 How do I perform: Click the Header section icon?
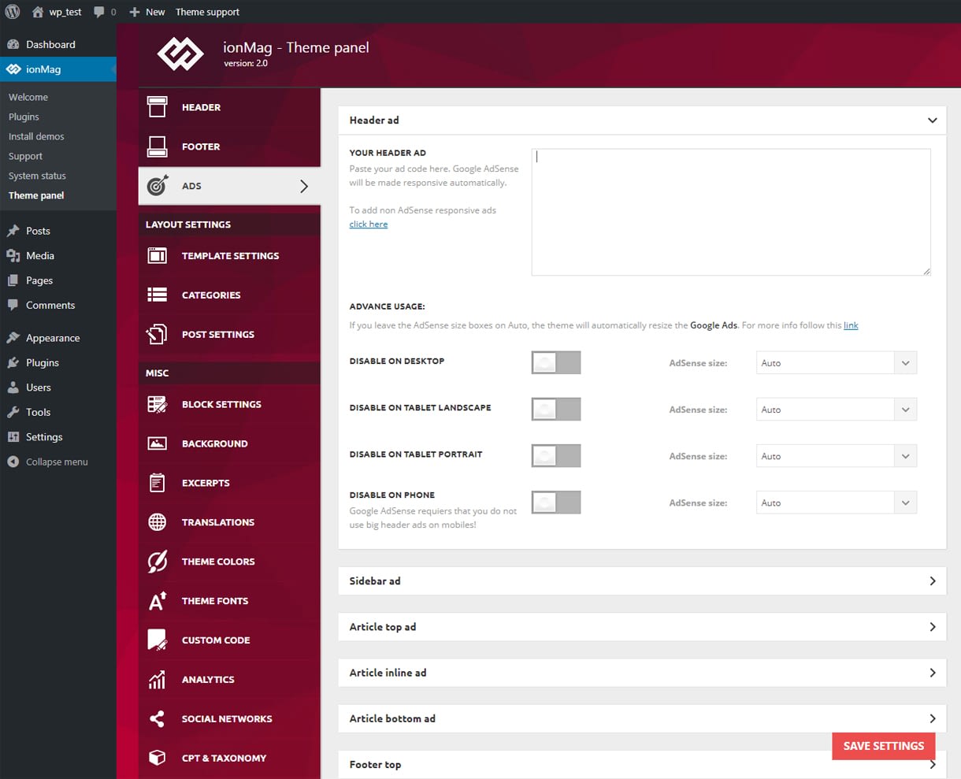(x=158, y=107)
